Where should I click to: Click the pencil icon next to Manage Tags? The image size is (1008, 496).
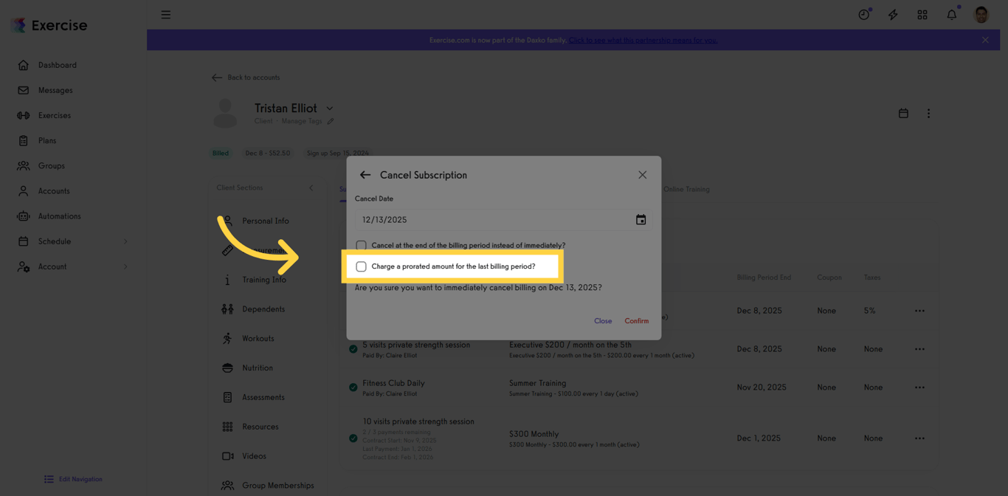tap(329, 120)
